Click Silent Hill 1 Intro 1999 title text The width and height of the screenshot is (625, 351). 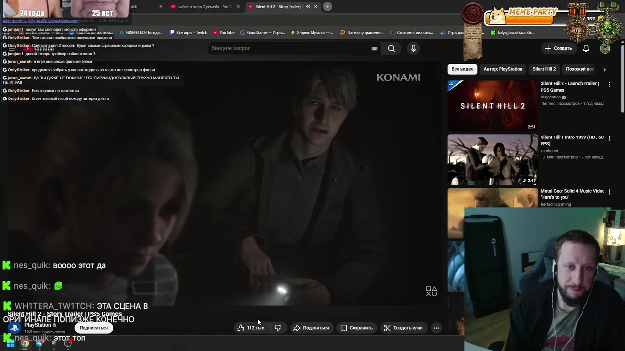(x=572, y=140)
